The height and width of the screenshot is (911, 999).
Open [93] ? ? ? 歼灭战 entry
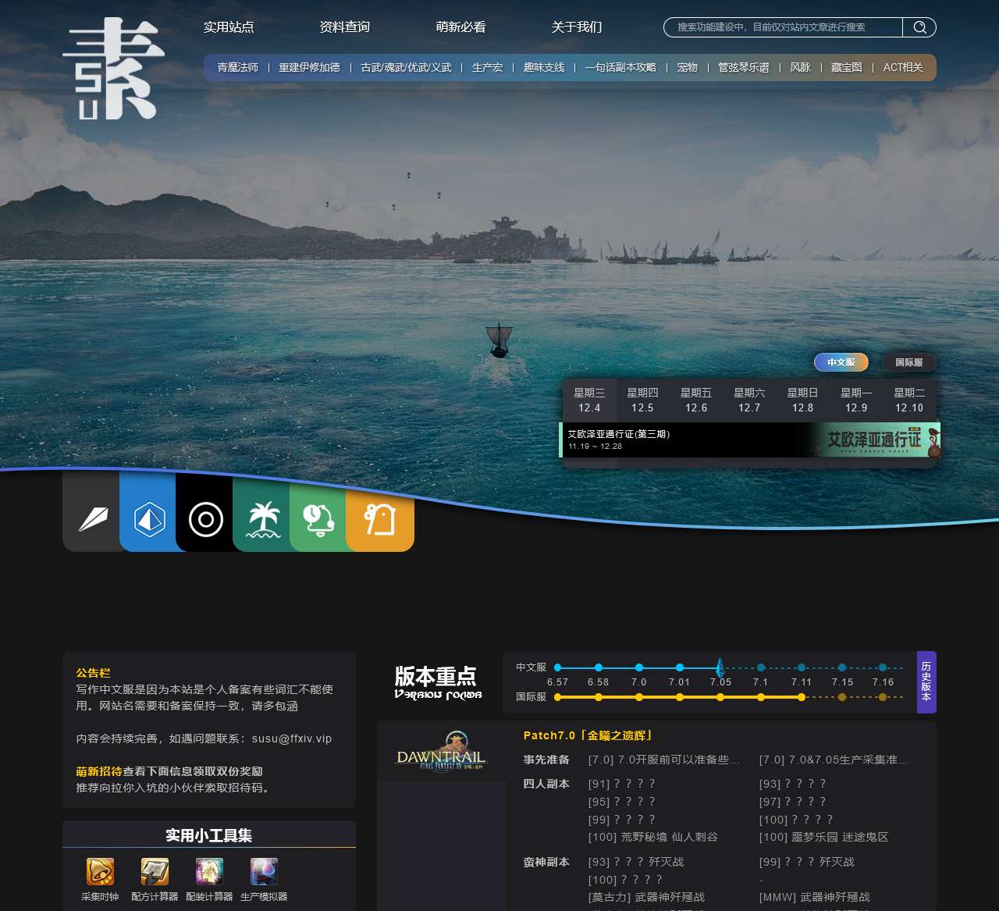[x=636, y=862]
